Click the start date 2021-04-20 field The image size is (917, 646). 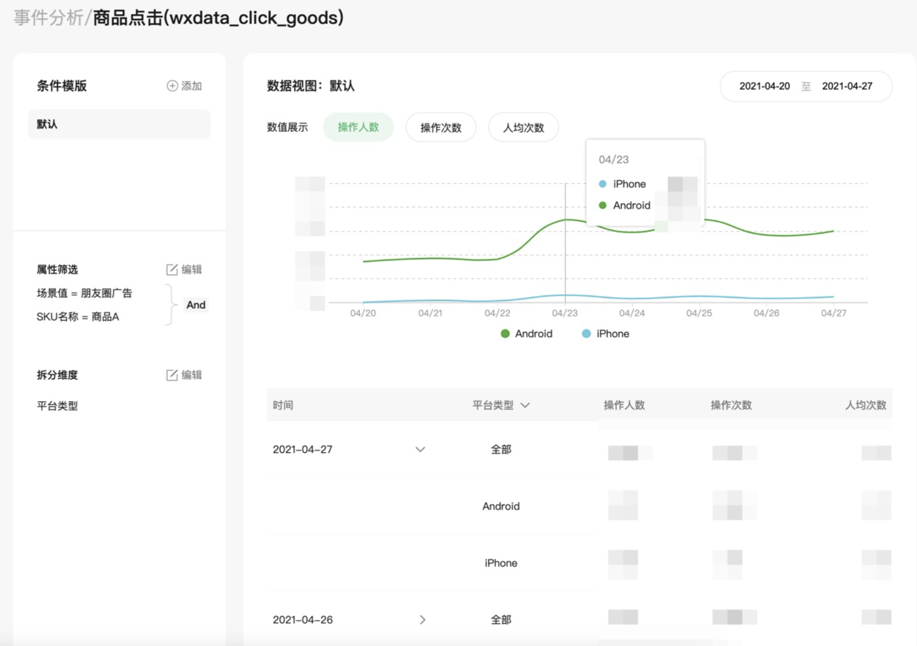[764, 86]
